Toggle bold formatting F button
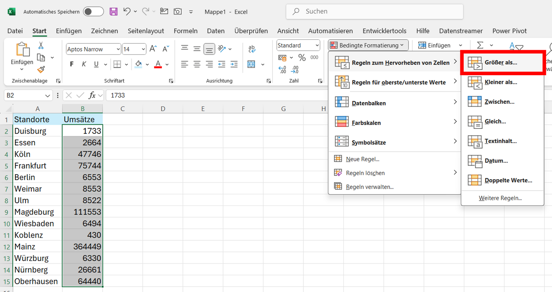Viewport: 552px width, 292px height. pyautogui.click(x=72, y=64)
